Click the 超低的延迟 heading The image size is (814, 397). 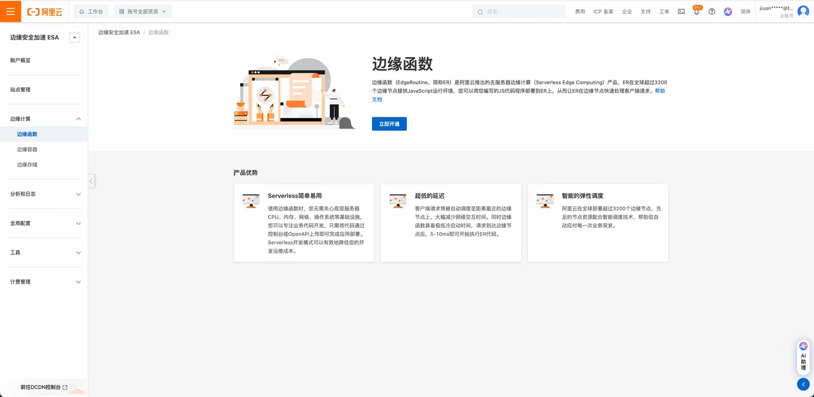coord(430,196)
